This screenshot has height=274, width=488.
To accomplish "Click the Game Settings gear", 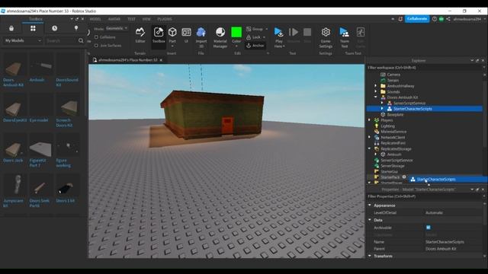I will [x=326, y=37].
